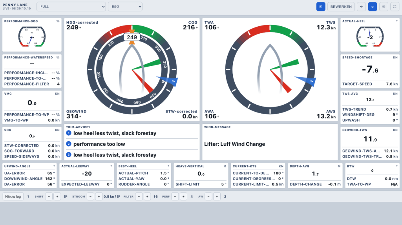Click the TARGET-SPEED 7.6 kn row

point(370,84)
